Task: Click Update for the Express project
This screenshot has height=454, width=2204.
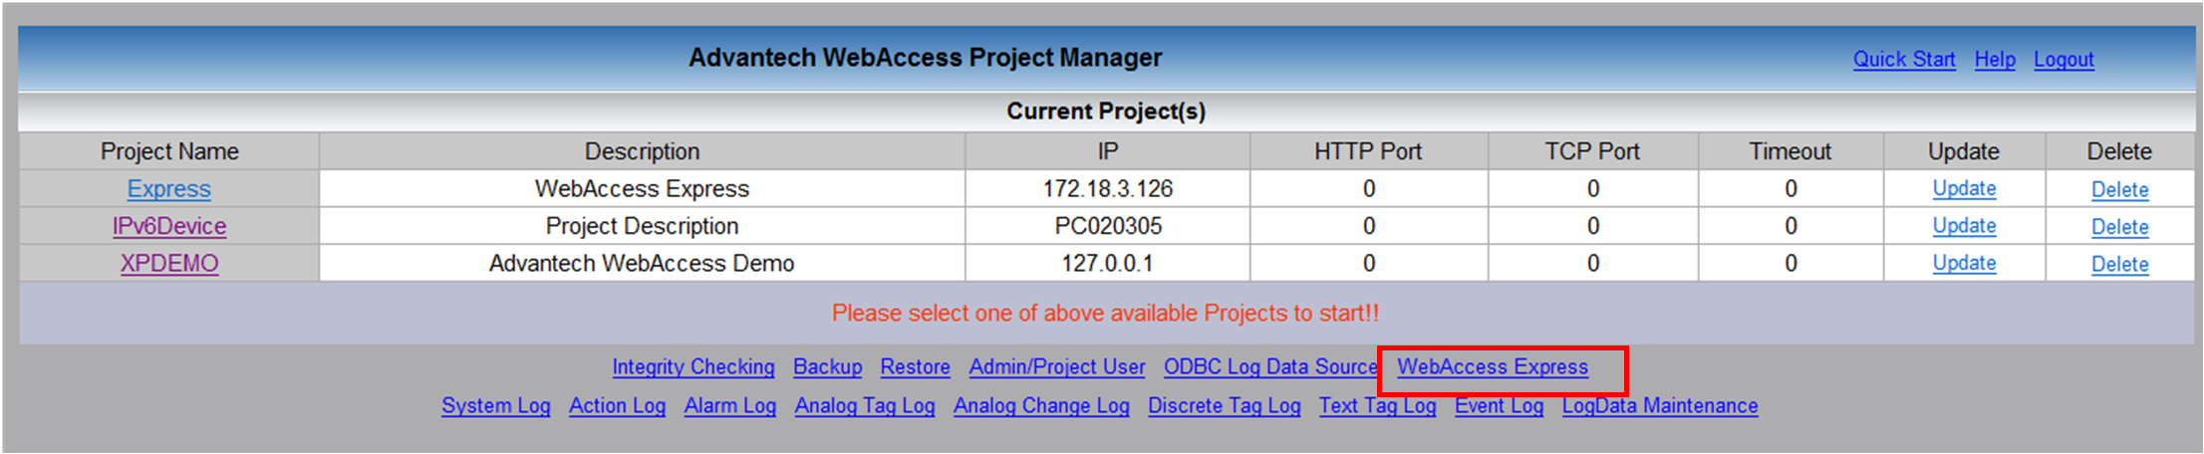Action: [1963, 189]
